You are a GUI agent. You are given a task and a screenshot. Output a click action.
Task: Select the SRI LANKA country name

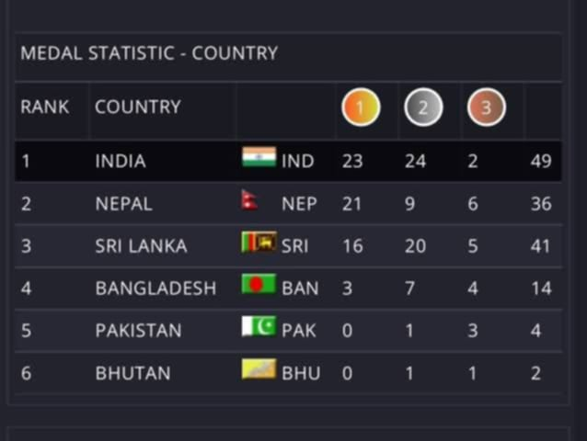(141, 246)
